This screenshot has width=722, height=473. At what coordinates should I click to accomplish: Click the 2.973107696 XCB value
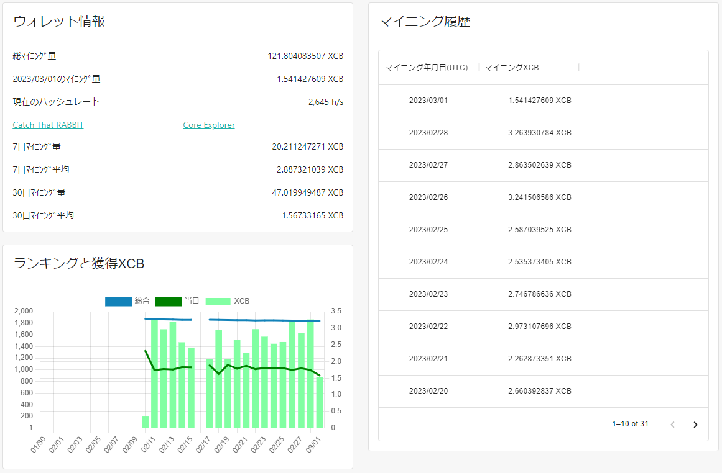tap(540, 327)
